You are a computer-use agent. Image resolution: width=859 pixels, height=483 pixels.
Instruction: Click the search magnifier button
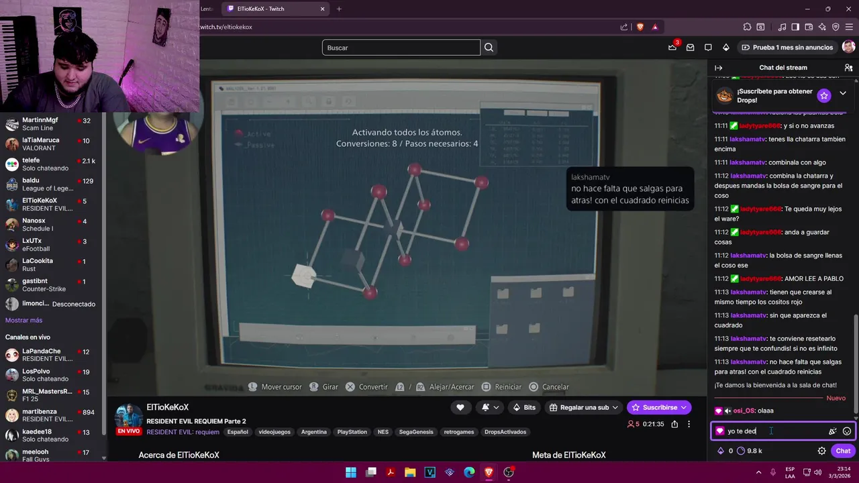(x=489, y=48)
